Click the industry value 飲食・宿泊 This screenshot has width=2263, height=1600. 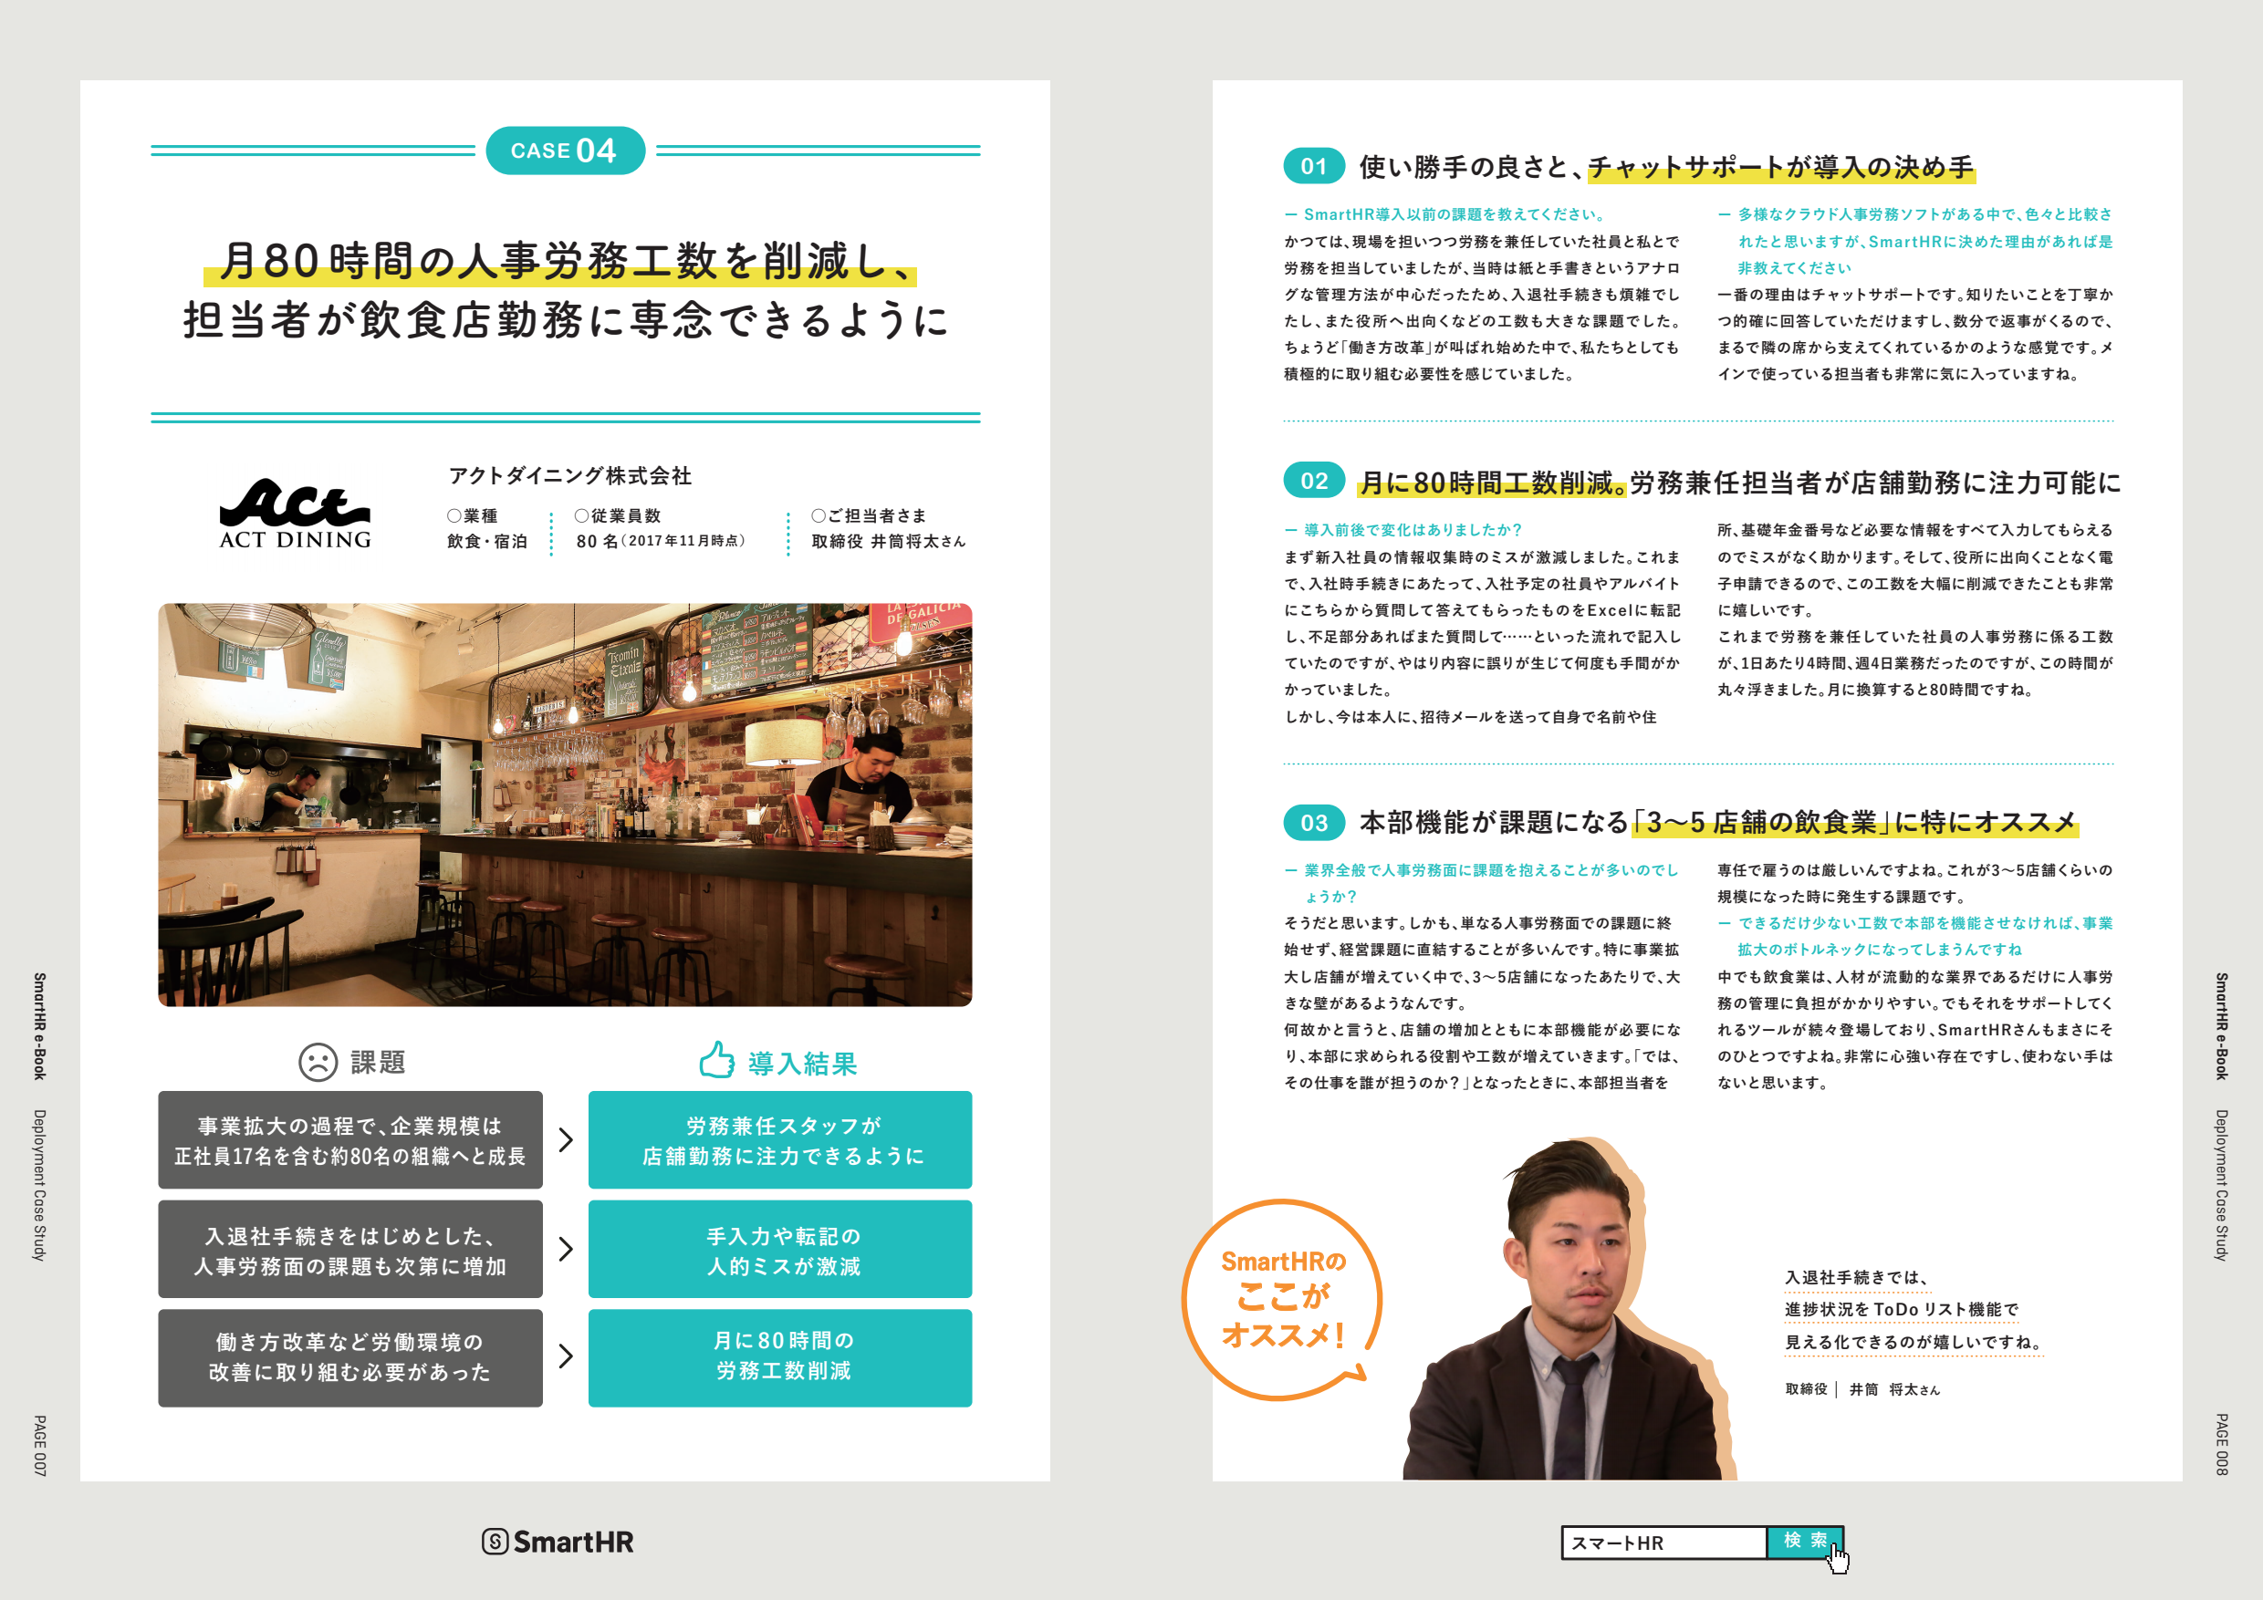coord(487,541)
